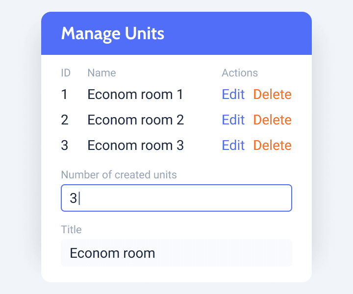Edit the Econom room 2 unit
Image resolution: width=353 pixels, height=294 pixels.
(x=233, y=120)
